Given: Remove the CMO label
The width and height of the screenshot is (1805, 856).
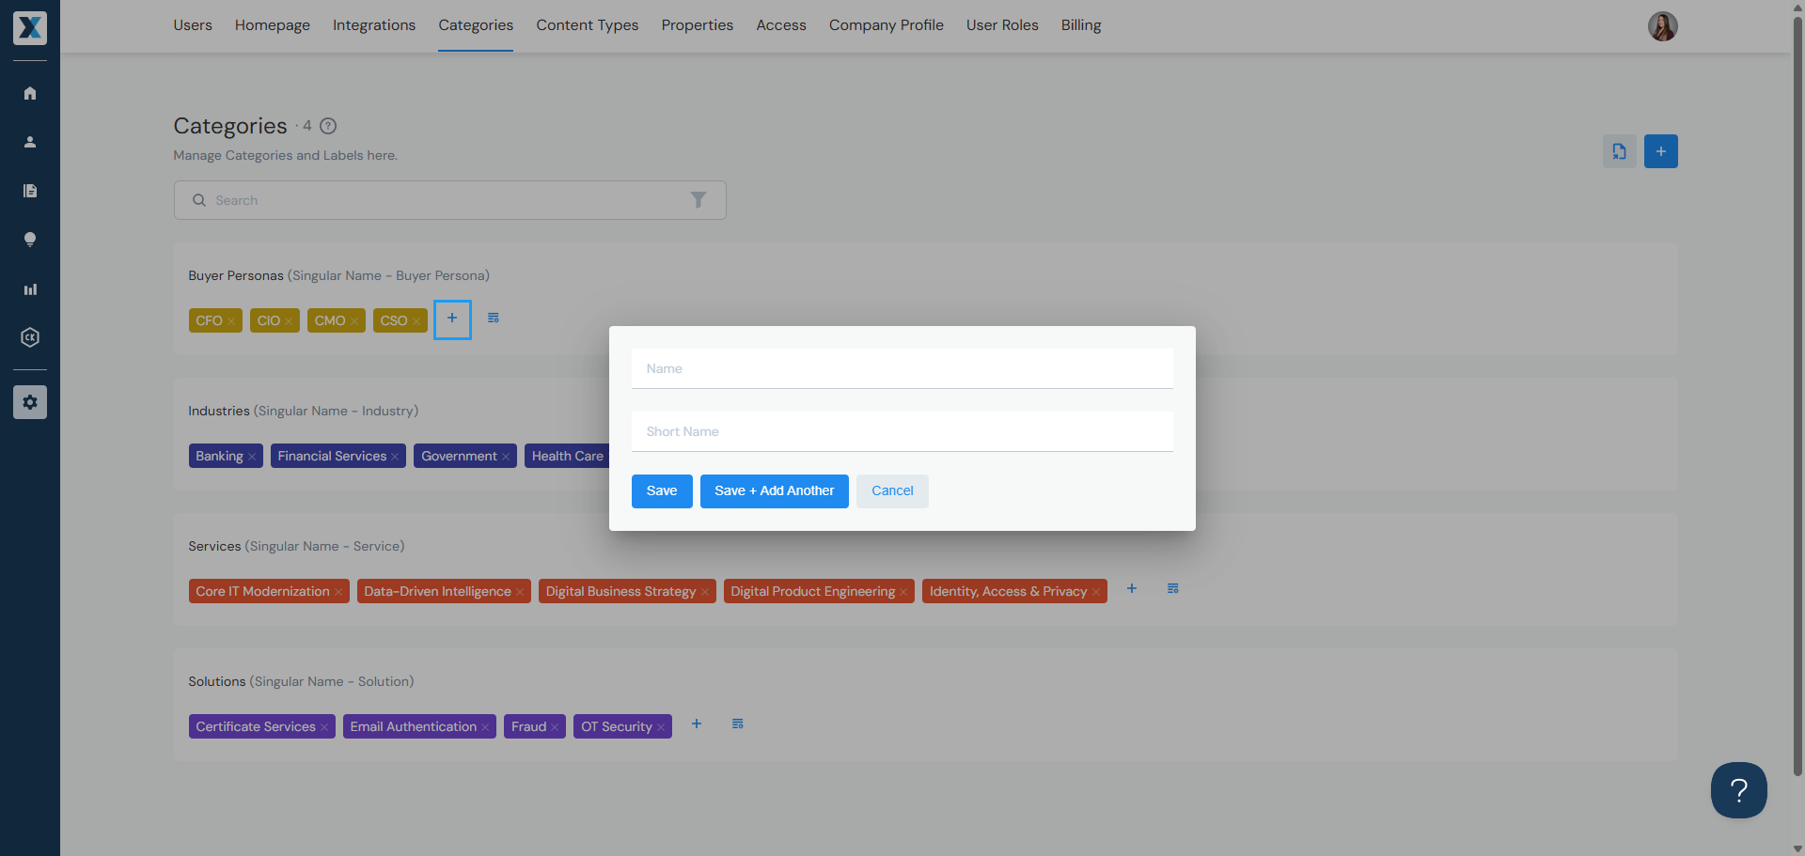Looking at the screenshot, I should click(354, 321).
